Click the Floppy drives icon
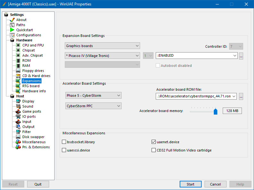 click(18, 71)
